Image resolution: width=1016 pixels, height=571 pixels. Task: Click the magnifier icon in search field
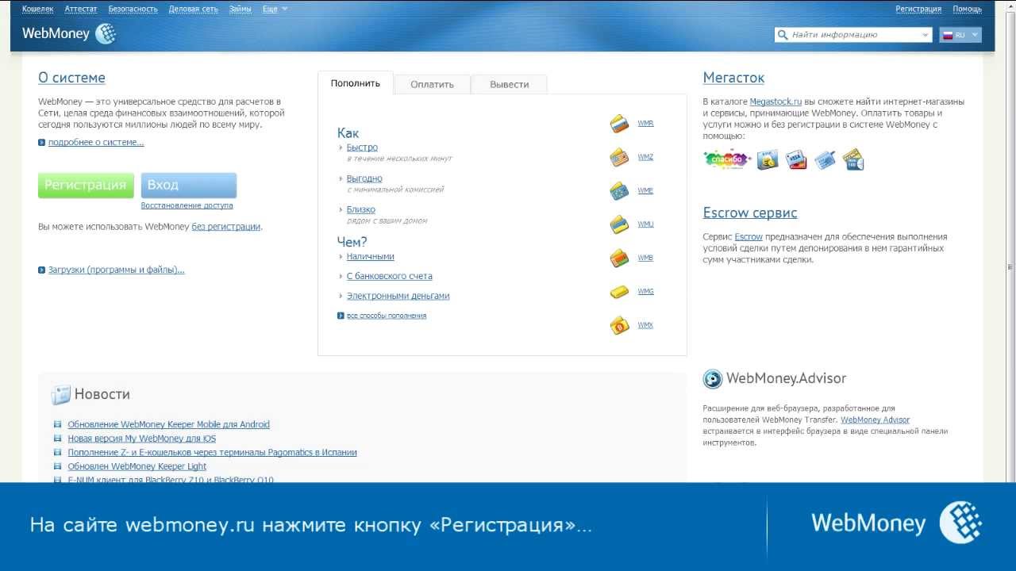pyautogui.click(x=783, y=35)
